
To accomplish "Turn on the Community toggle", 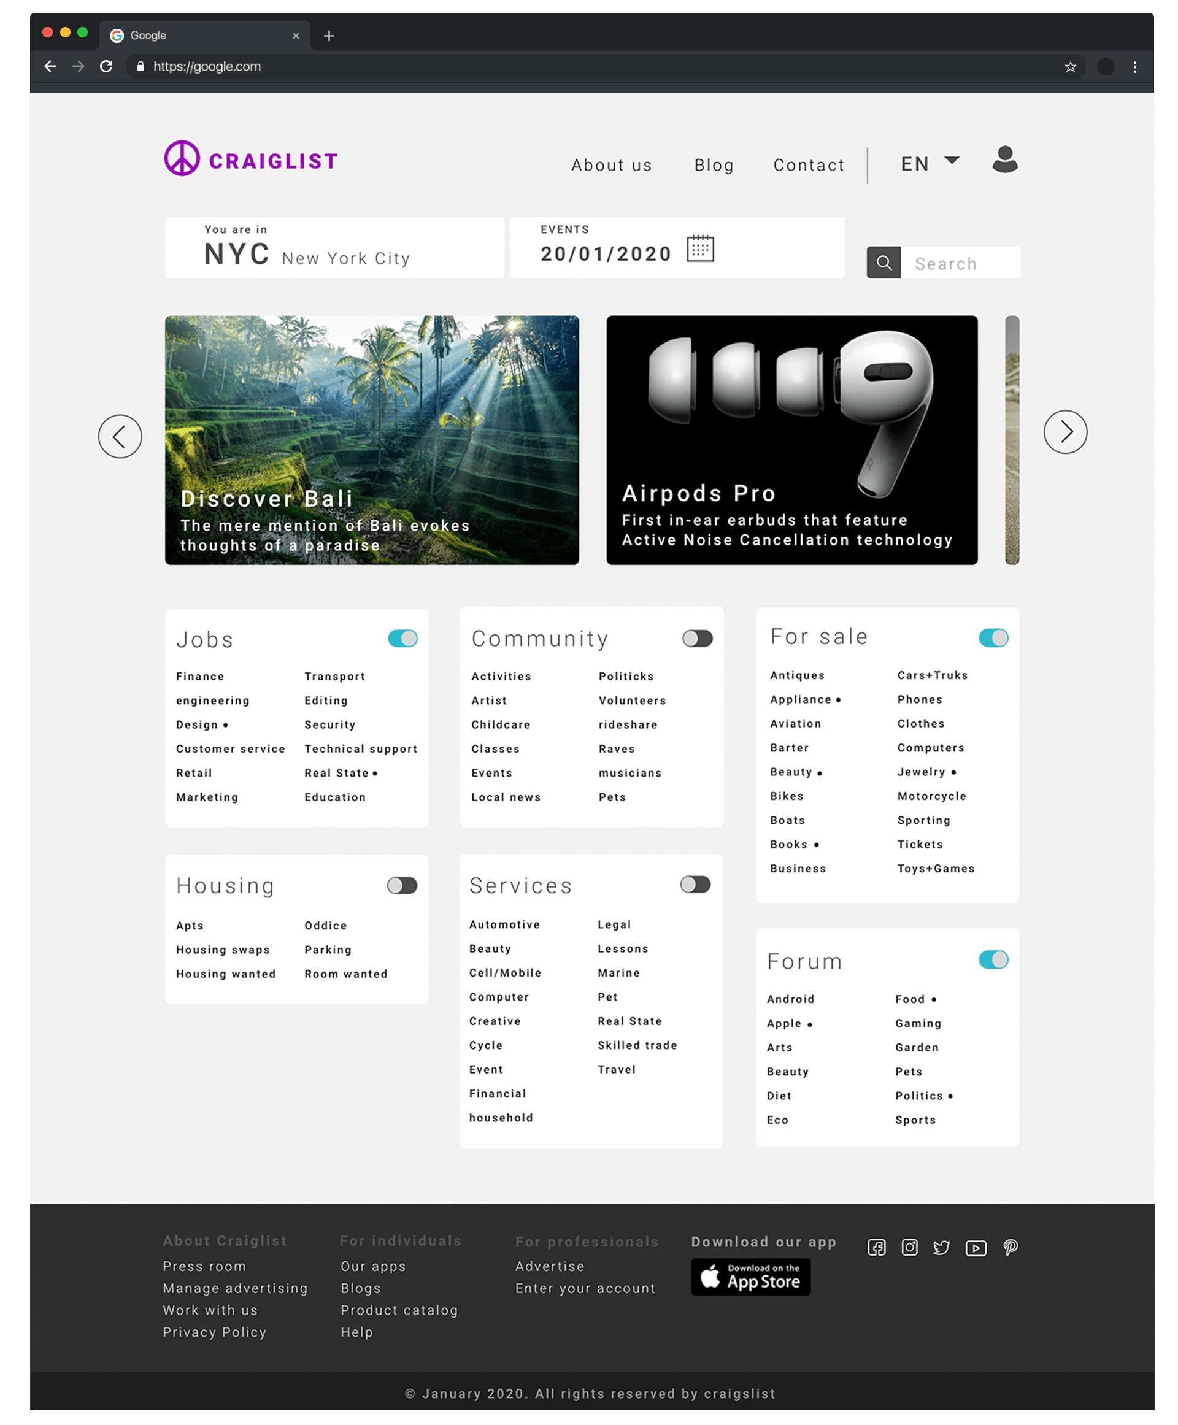I will click(x=698, y=639).
